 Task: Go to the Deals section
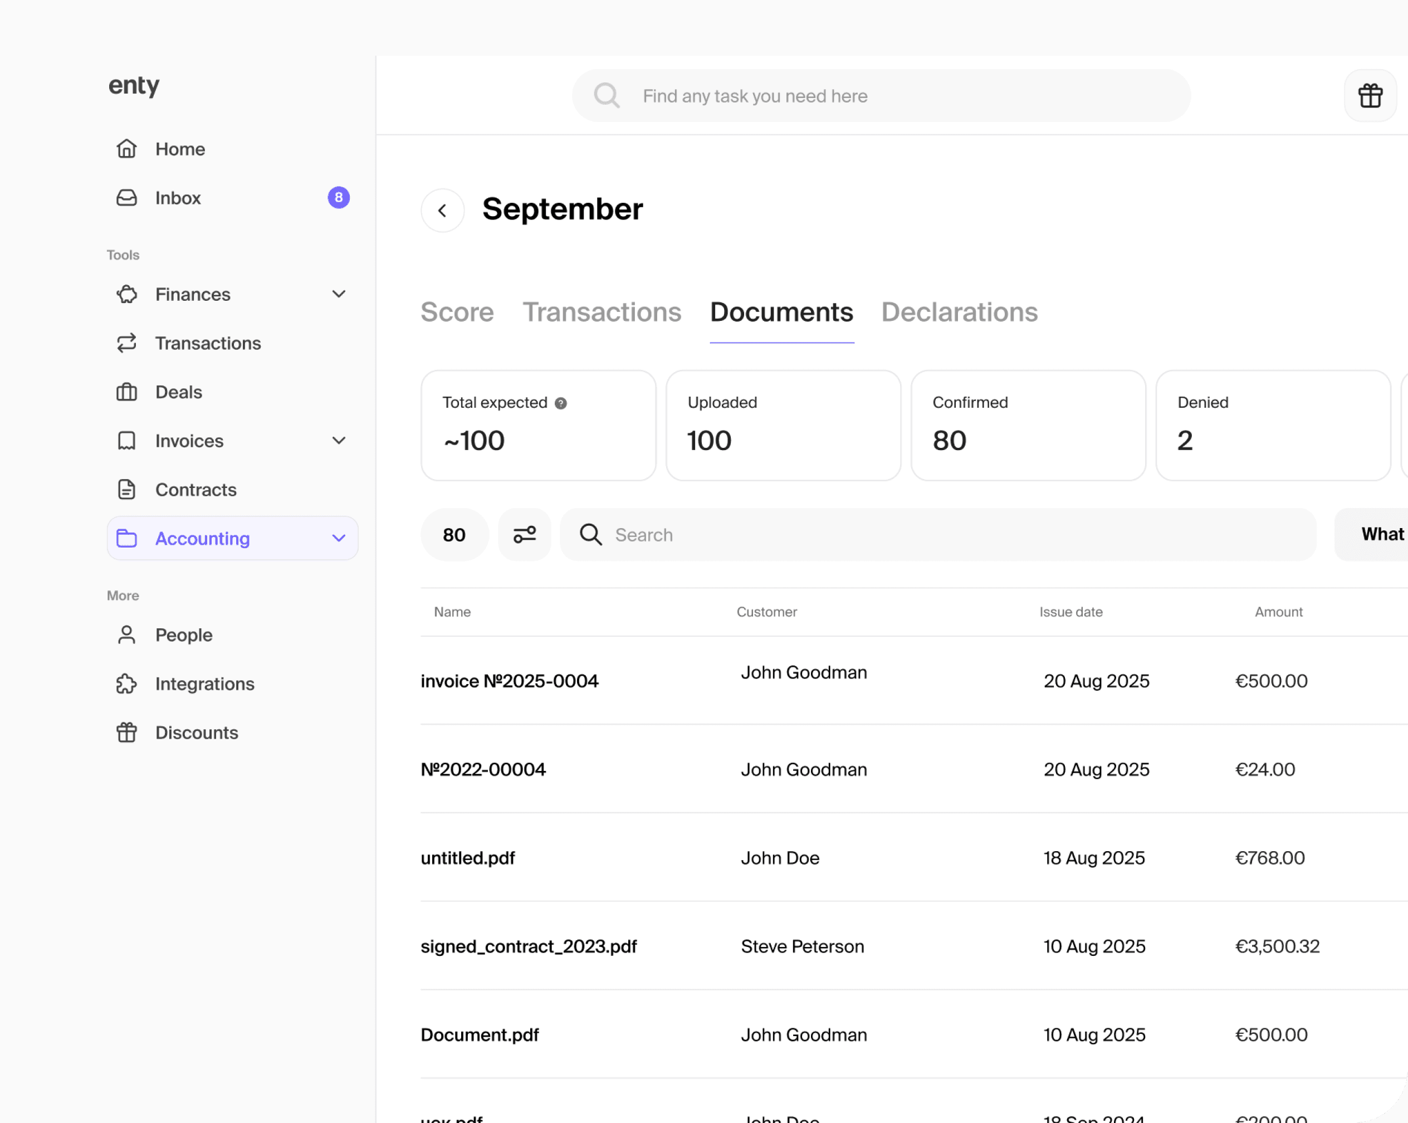tap(178, 392)
